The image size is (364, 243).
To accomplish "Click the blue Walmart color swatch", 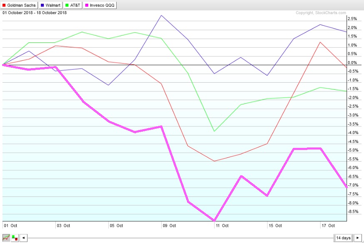I will click(x=42, y=5).
